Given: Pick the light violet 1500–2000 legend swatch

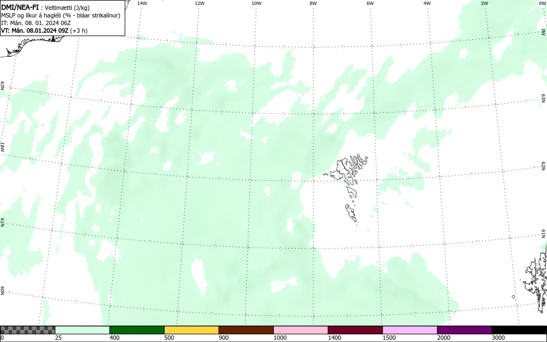Looking at the screenshot, I should pyautogui.click(x=410, y=330).
